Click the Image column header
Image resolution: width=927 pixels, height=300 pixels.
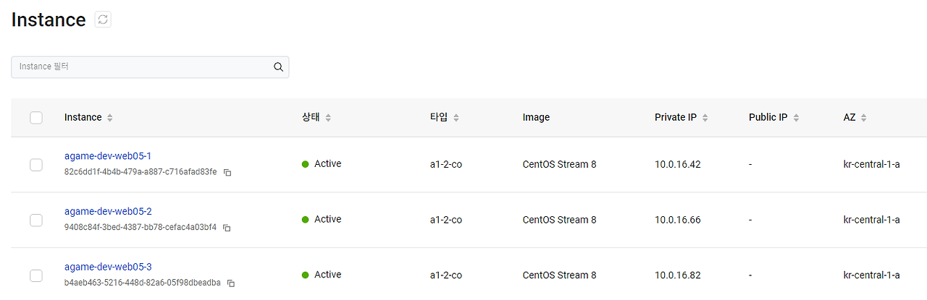click(x=536, y=118)
